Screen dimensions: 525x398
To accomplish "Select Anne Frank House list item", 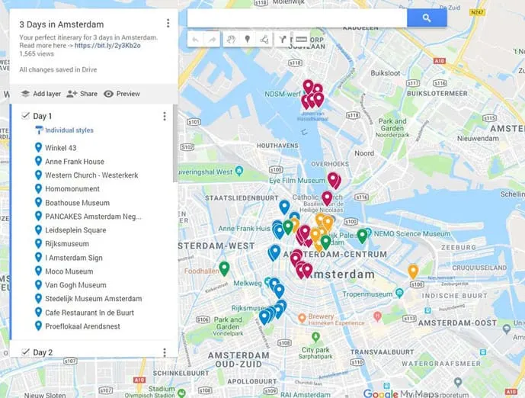I will click(75, 162).
